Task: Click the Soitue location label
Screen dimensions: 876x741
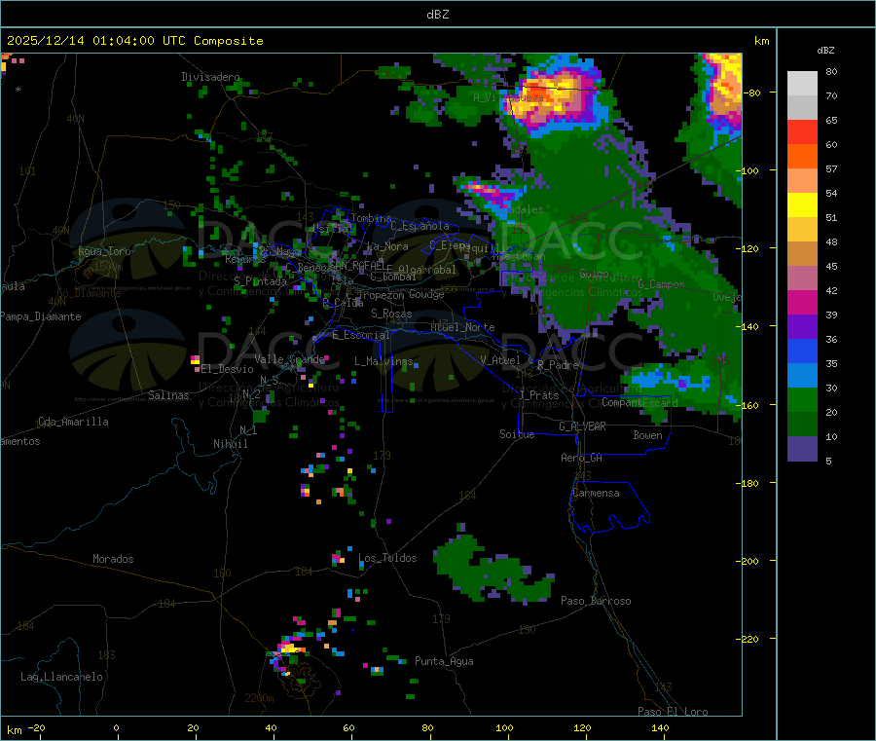Action: tap(517, 434)
